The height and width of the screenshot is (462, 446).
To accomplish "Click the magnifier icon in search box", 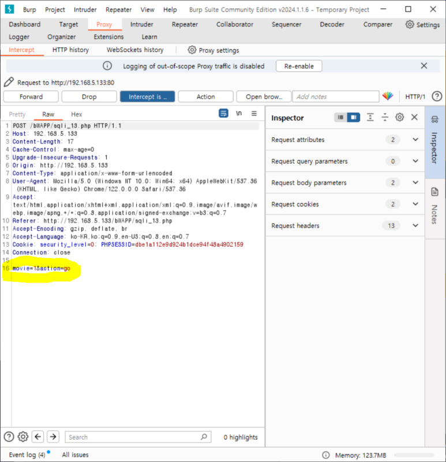I will [x=204, y=437].
